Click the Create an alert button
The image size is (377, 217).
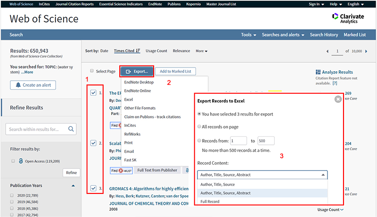(x=33, y=85)
